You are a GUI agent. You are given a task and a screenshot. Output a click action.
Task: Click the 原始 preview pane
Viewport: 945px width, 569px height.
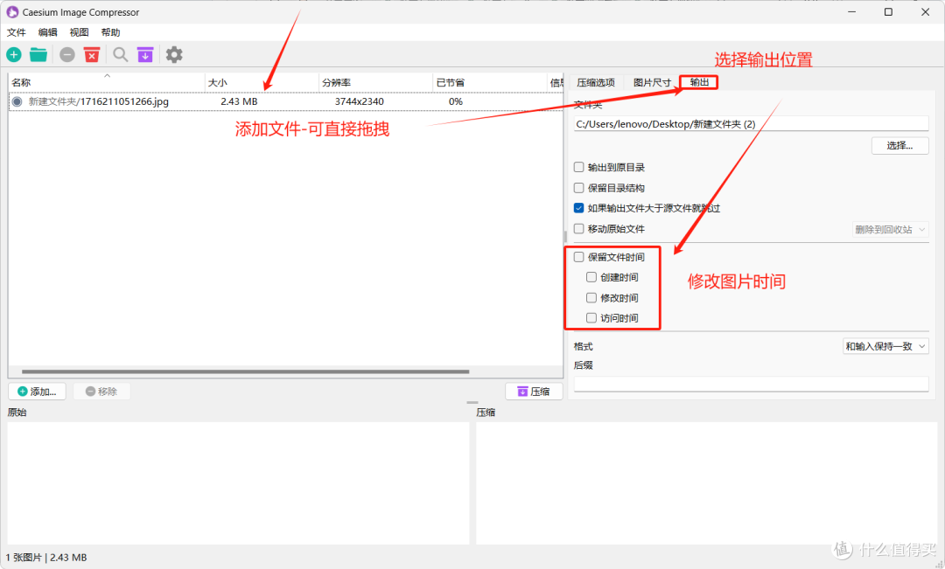point(238,482)
